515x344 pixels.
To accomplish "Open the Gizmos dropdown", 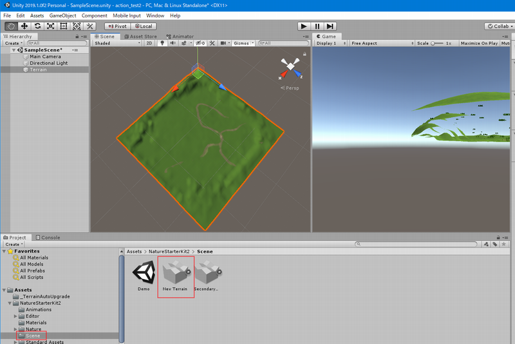I will 244,43.
